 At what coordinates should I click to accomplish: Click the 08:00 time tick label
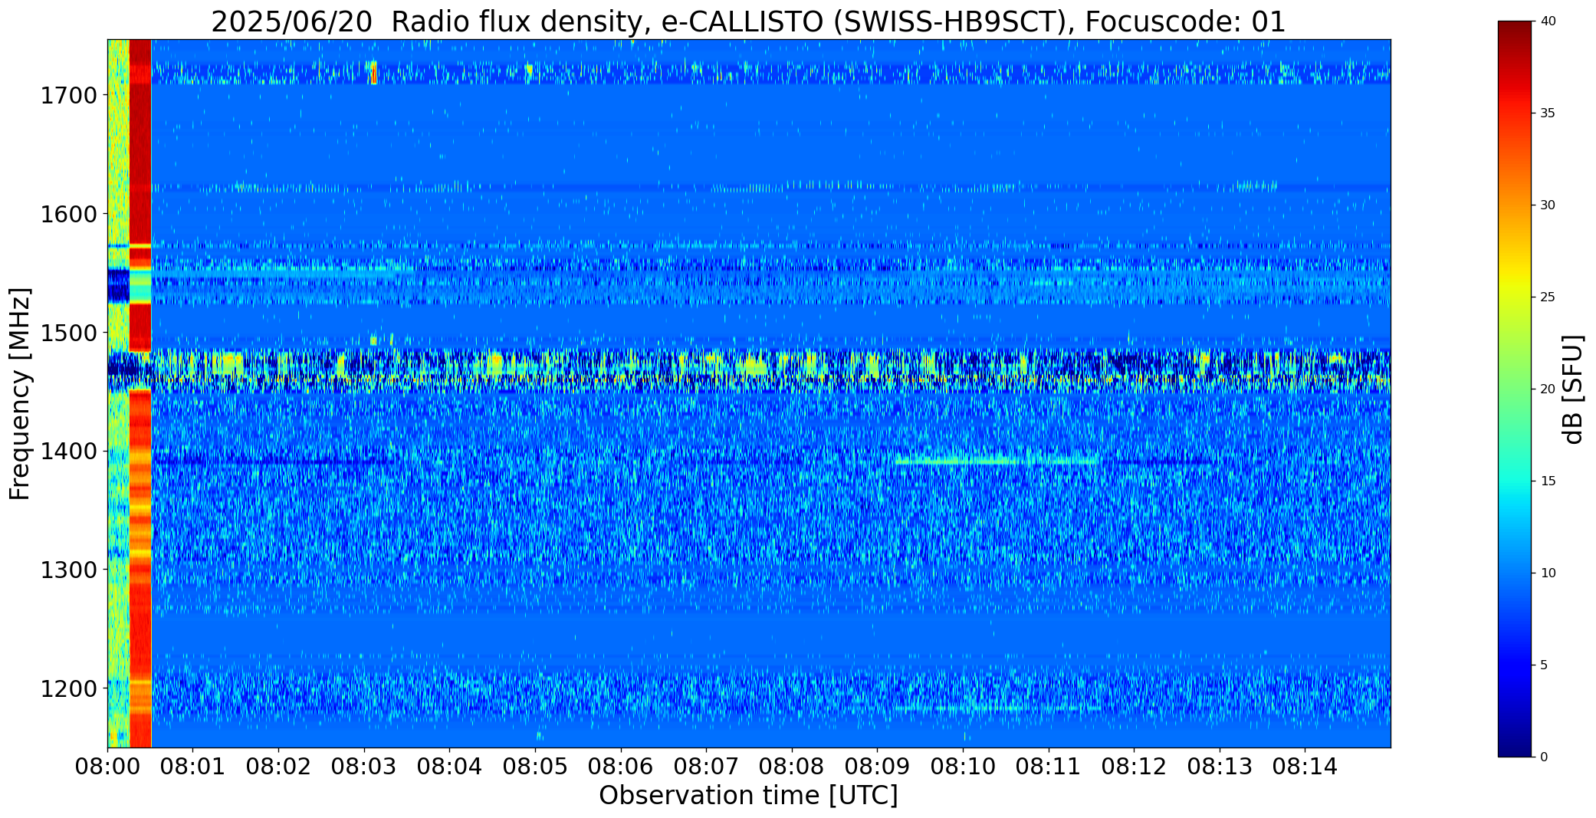pyautogui.click(x=107, y=767)
